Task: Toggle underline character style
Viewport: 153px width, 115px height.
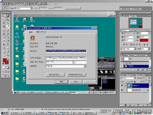Action: pos(144,45)
